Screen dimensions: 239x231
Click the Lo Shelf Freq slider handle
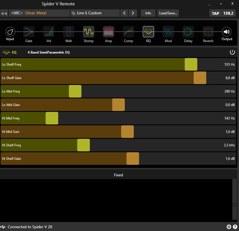pos(191,64)
